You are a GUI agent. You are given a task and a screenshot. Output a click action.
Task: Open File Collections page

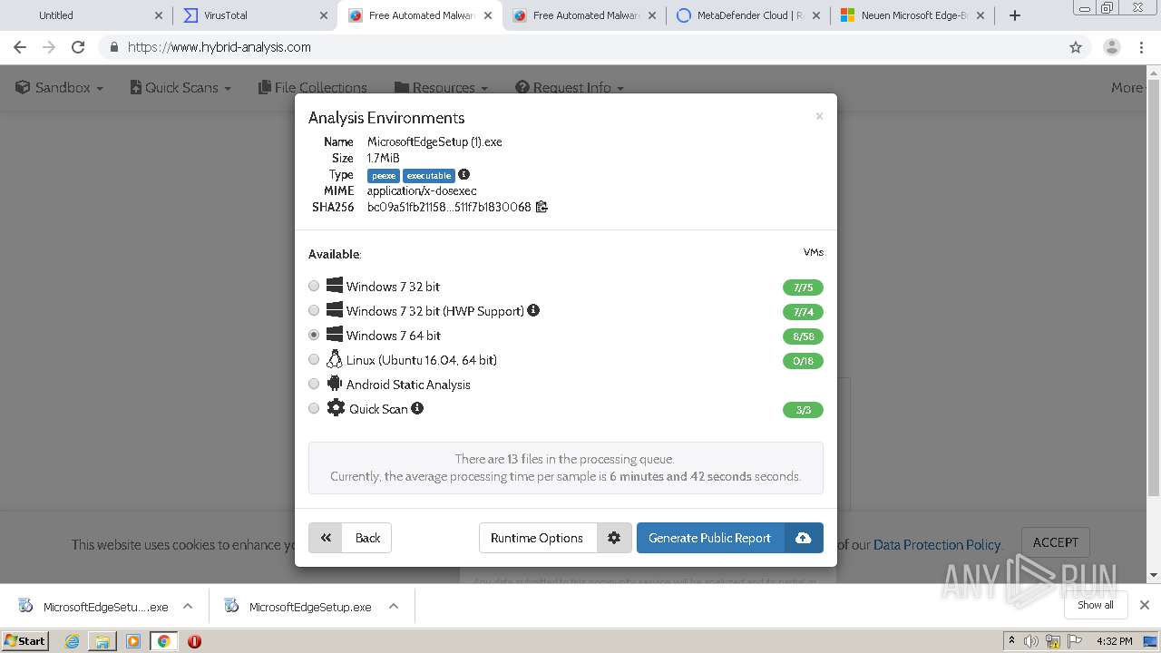click(x=313, y=88)
